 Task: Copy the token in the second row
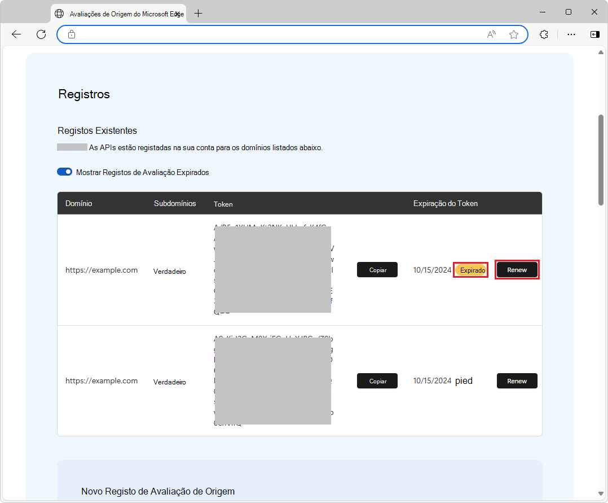pyautogui.click(x=377, y=380)
